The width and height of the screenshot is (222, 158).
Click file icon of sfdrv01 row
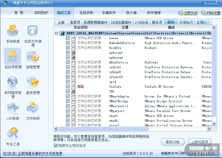[73, 67]
